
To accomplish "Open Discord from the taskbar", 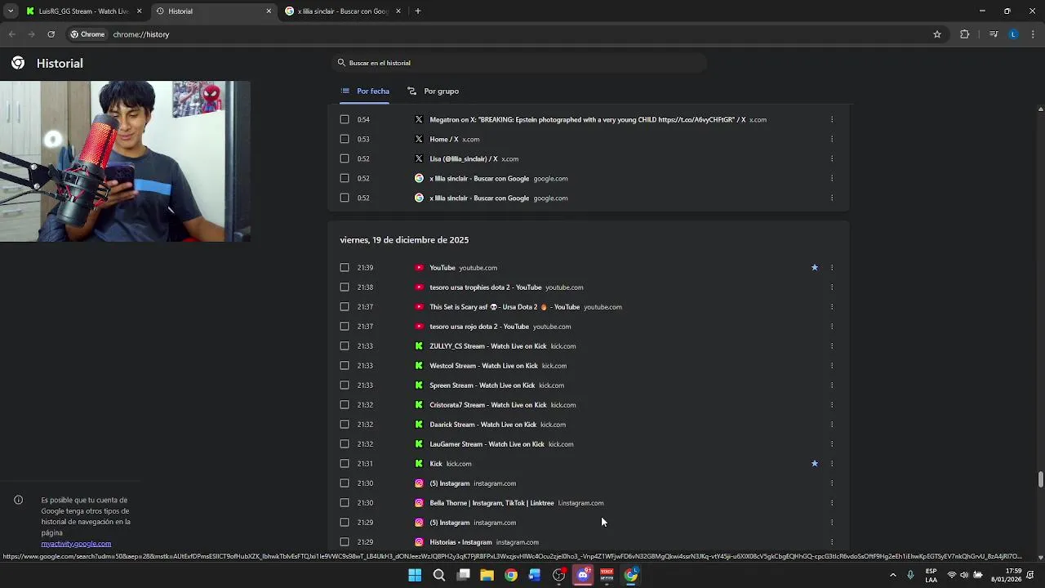I will click(x=583, y=575).
